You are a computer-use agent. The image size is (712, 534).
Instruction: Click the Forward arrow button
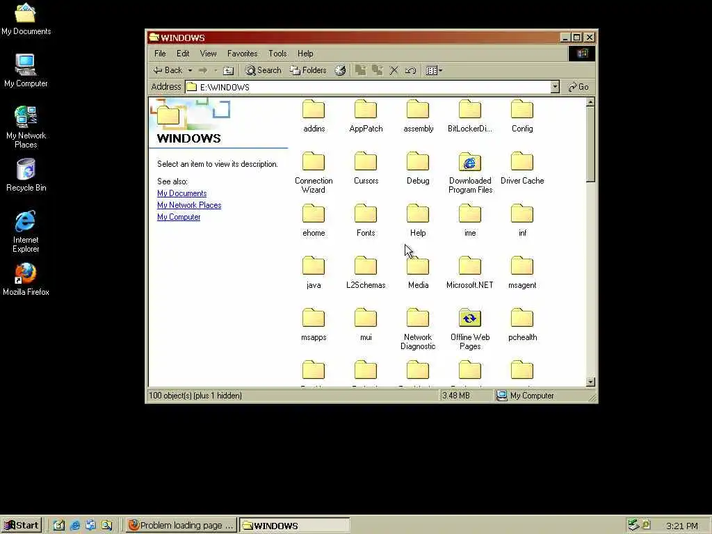(x=203, y=70)
